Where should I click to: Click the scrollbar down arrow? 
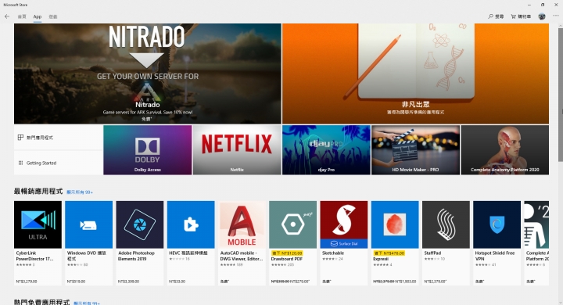[x=561, y=302]
